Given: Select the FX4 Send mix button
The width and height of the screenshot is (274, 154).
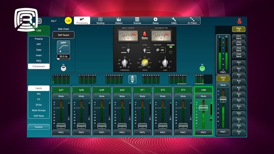Looking at the screenshot, I should 239,55.
